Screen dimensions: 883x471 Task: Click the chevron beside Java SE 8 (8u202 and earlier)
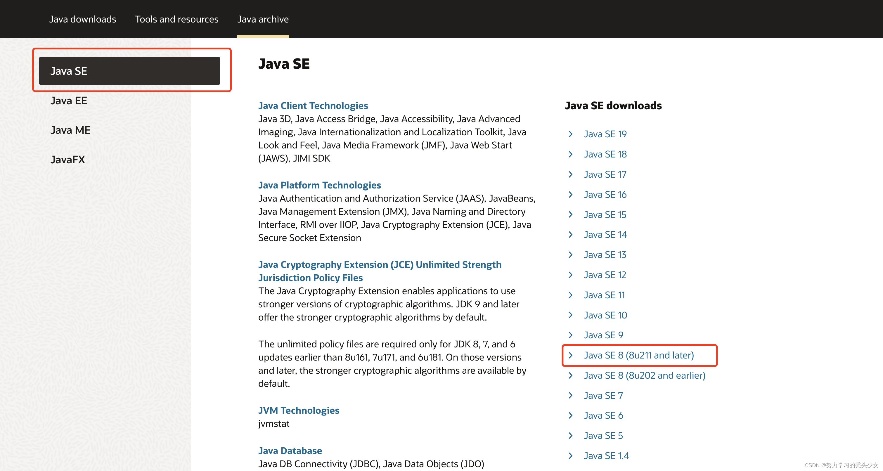570,376
